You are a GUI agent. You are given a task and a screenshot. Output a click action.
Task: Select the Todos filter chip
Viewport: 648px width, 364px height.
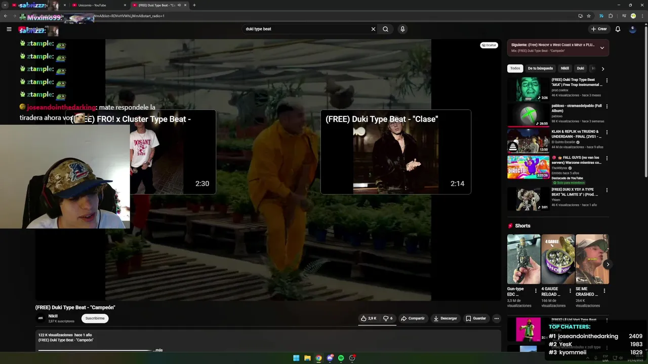(515, 68)
